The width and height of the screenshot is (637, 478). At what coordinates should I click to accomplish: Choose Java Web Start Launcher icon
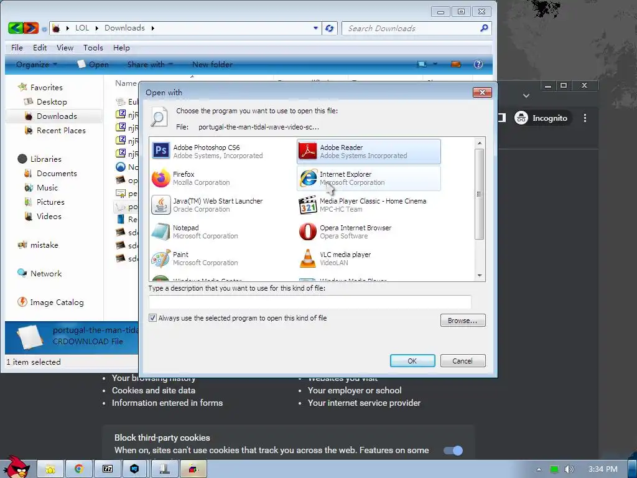[x=161, y=205]
